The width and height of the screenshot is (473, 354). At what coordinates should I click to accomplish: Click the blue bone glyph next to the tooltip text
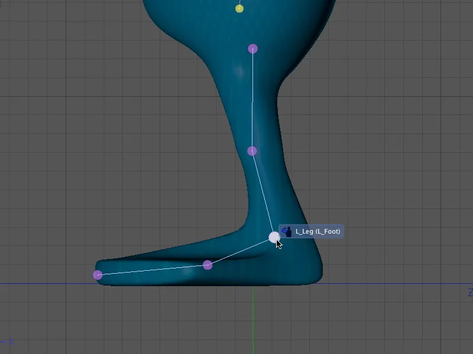[287, 231]
